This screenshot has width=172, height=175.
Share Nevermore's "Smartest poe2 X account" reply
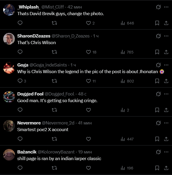[166, 139]
